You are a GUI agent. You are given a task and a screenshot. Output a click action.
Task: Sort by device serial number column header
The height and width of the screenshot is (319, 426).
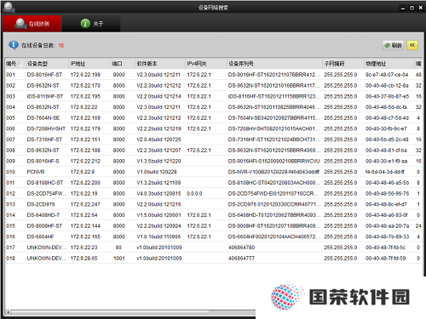(x=274, y=64)
